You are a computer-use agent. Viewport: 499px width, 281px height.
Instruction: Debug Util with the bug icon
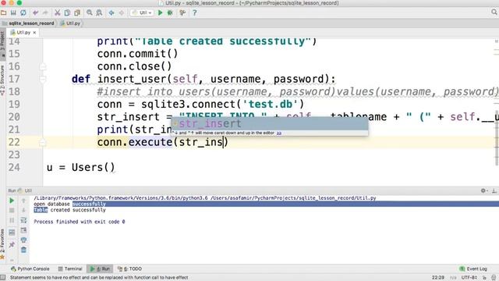pyautogui.click(x=170, y=12)
